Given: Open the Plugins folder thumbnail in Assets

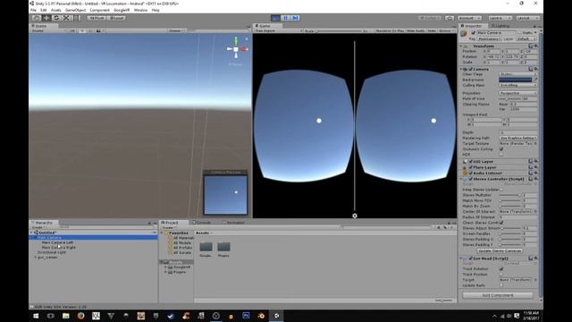Looking at the screenshot, I should click(x=223, y=247).
